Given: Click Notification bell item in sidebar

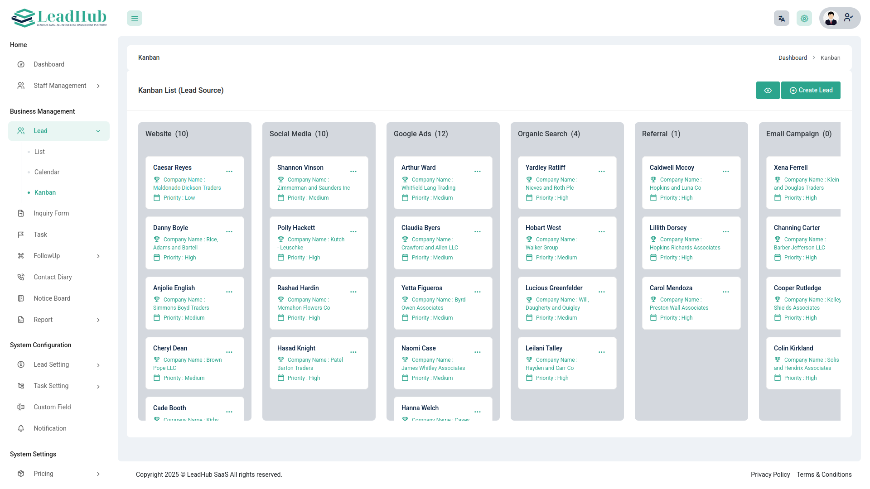Looking at the screenshot, I should [50, 428].
